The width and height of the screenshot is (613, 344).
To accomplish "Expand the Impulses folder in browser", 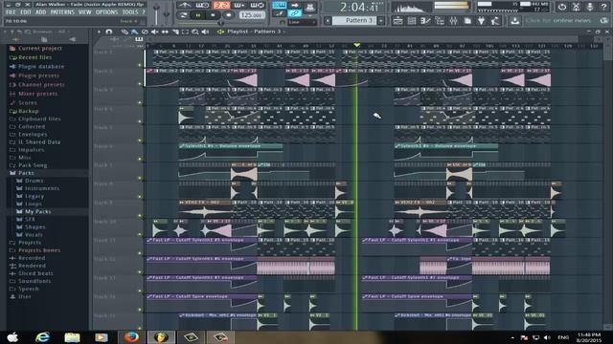I will point(32,150).
